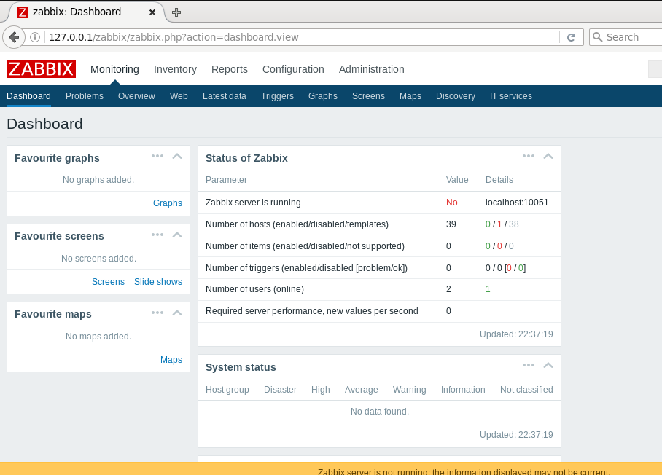662x475 pixels.
Task: Show site information icon in the address bar
Action: (x=35, y=37)
